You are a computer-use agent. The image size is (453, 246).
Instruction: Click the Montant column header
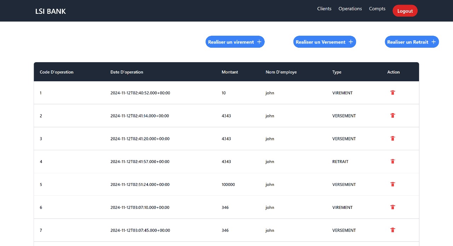point(230,72)
